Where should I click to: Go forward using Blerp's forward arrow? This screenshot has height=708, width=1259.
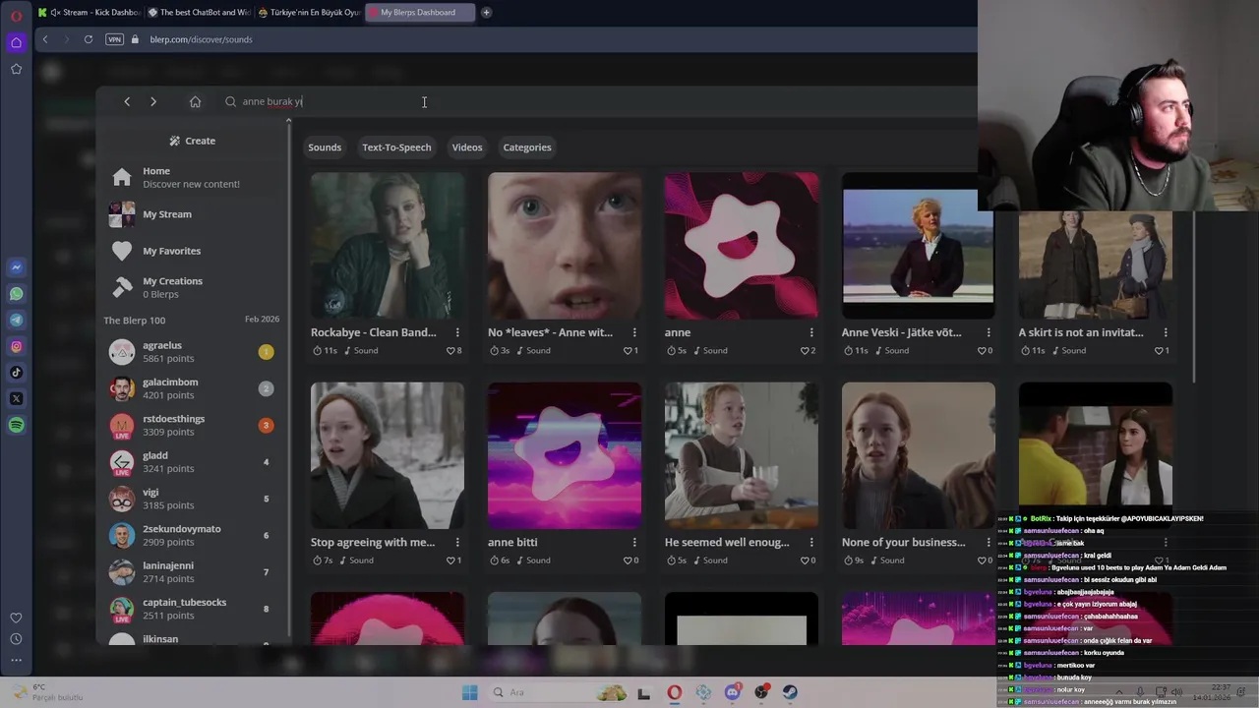click(x=153, y=101)
